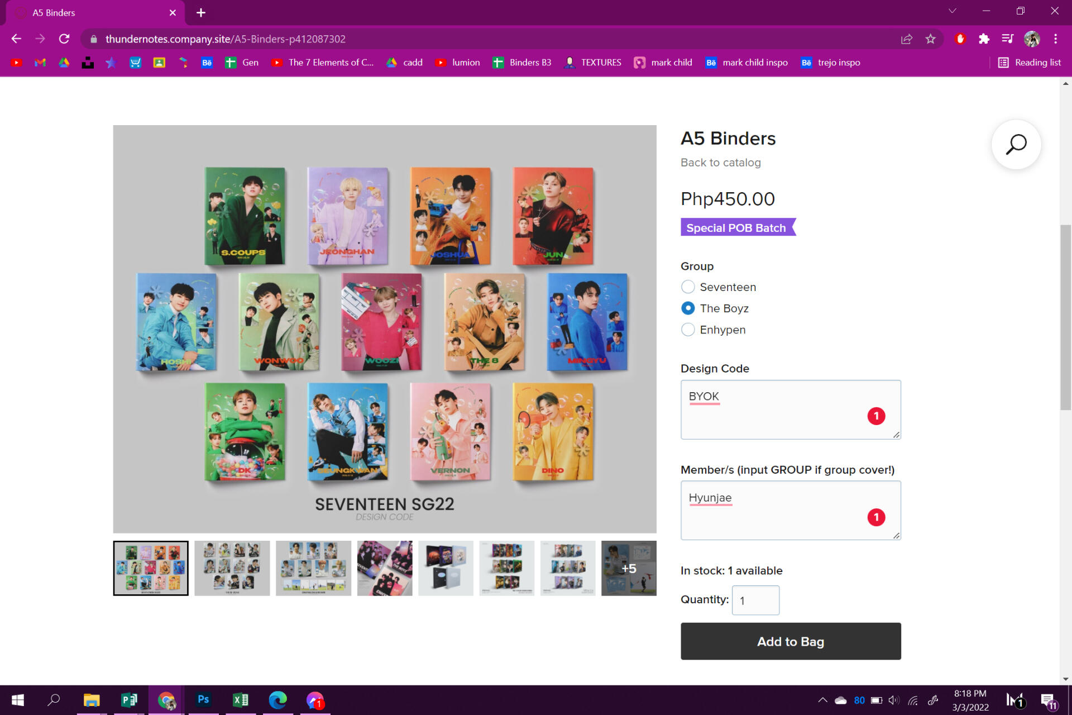Select The Boyz group option
Screen dimensions: 1072x715
click(x=688, y=308)
